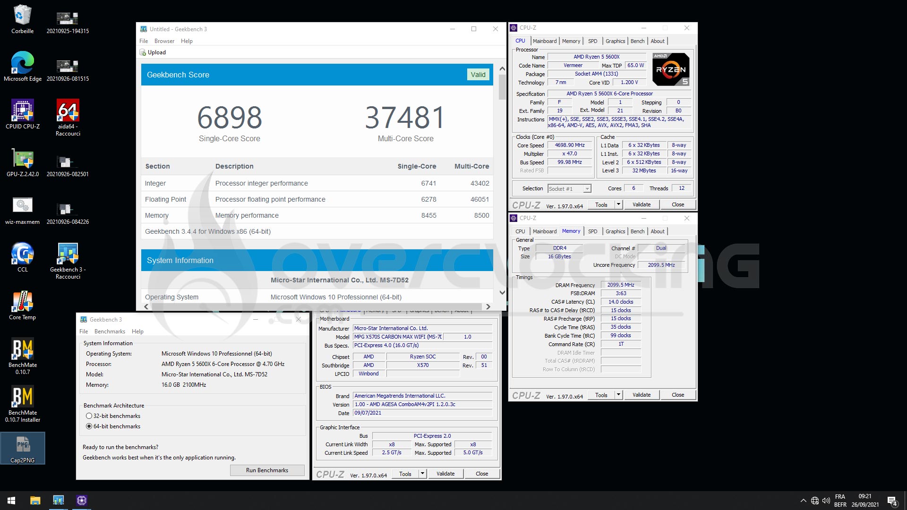The height and width of the screenshot is (510, 907).
Task: Open Browser menu in Geekbench results window
Action: [164, 41]
